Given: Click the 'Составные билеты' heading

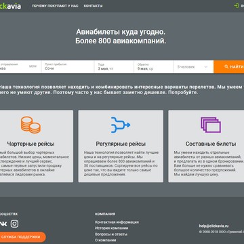Looking at the screenshot, I should (x=211, y=144).
